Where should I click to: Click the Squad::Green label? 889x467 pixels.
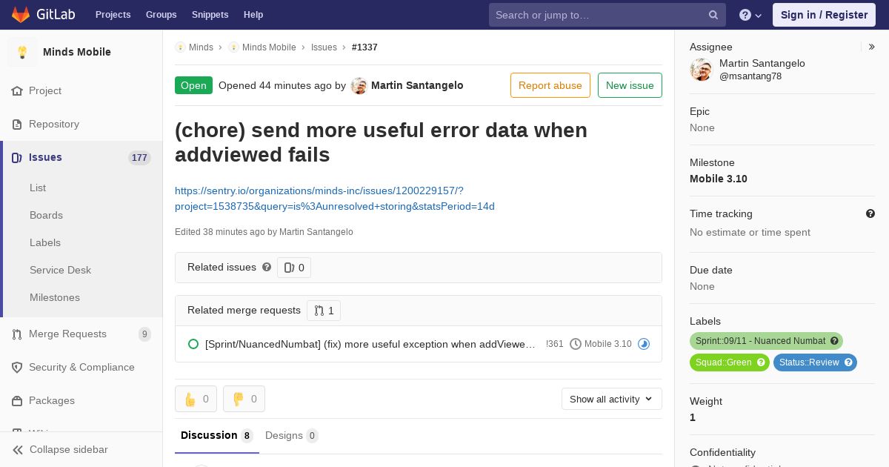pyautogui.click(x=730, y=362)
